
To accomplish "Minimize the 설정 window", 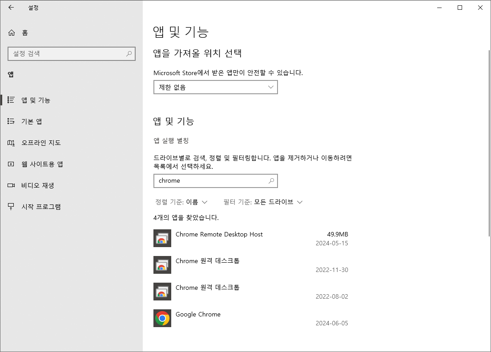I will pos(439,8).
